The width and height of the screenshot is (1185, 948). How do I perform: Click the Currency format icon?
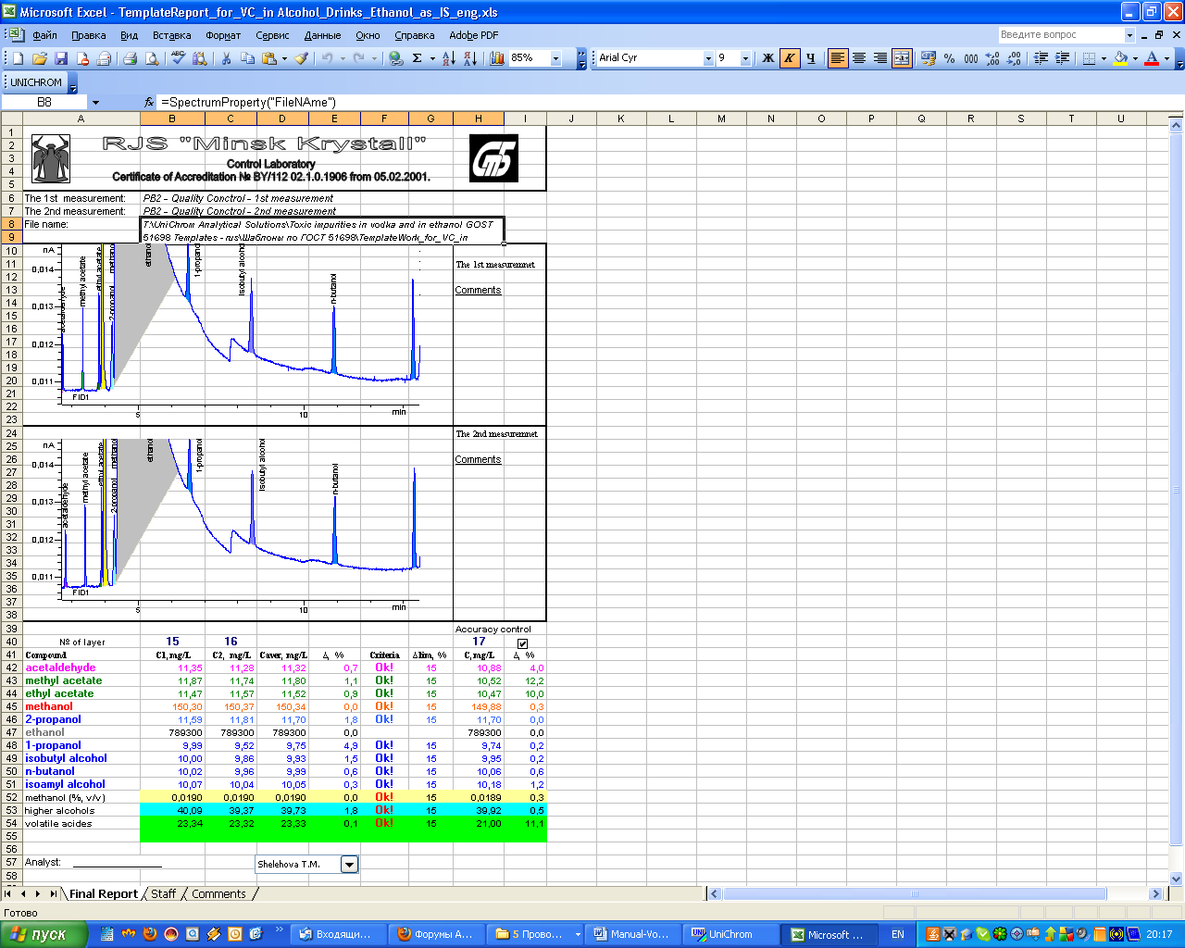pyautogui.click(x=929, y=58)
